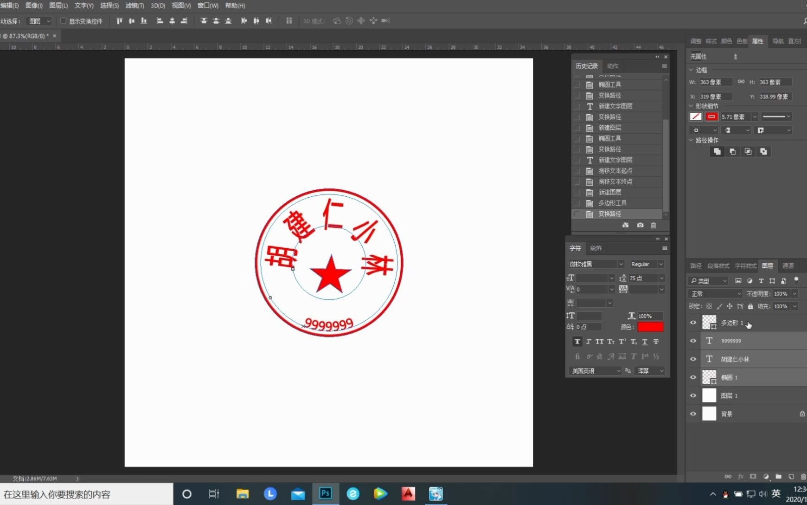Open the 图层(L) menu
This screenshot has width=807, height=505.
58,6
